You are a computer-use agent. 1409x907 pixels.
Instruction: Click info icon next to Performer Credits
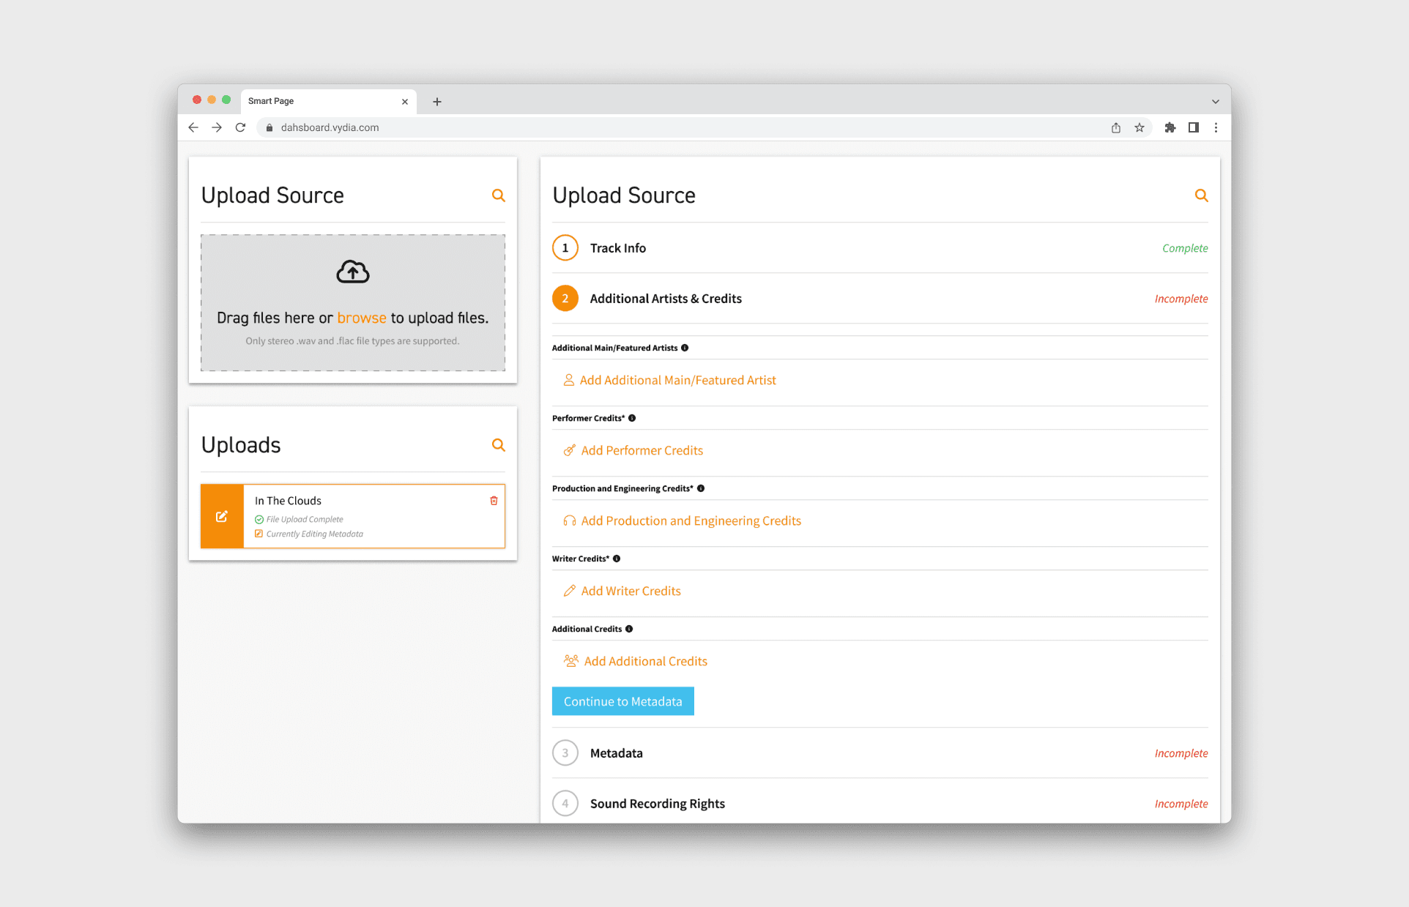point(632,418)
